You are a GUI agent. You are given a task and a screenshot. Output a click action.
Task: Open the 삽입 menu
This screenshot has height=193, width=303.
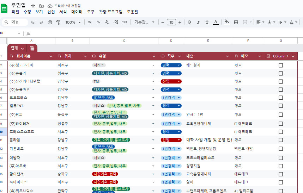(51, 12)
